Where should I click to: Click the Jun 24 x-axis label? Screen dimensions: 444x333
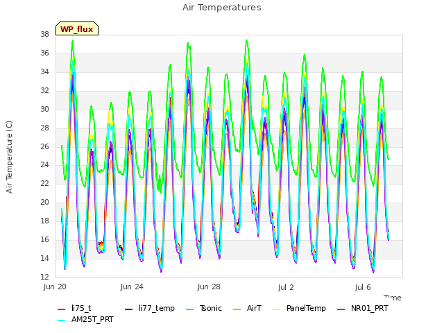click(132, 287)
